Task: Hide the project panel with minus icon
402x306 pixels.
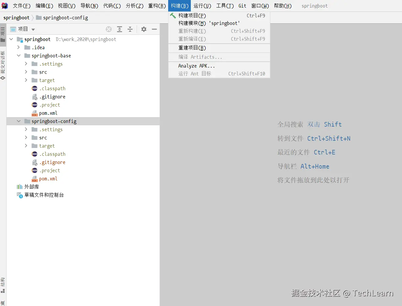Action: (x=154, y=29)
